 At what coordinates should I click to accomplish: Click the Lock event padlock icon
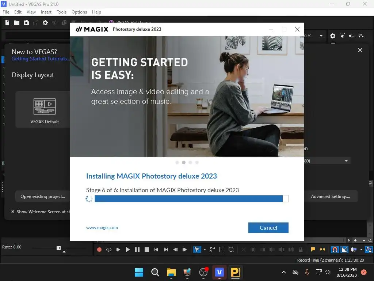(x=301, y=250)
